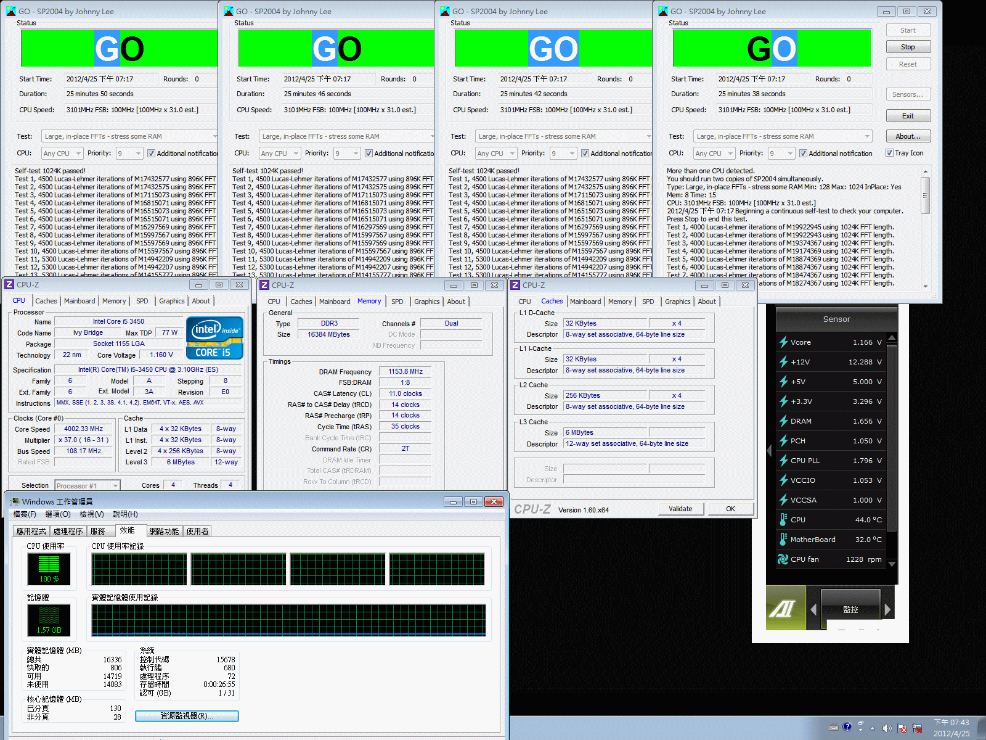Switch to the Graphics tab in the CPU-Z Caches window
The image size is (986, 740).
tap(677, 302)
